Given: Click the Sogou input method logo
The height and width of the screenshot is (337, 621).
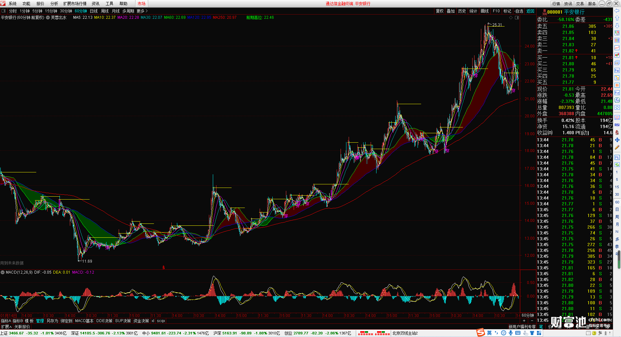Looking at the screenshot, I should tap(481, 332).
